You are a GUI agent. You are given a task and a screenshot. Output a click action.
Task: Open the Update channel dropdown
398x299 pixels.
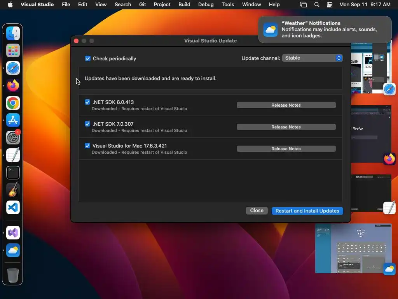tap(312, 58)
